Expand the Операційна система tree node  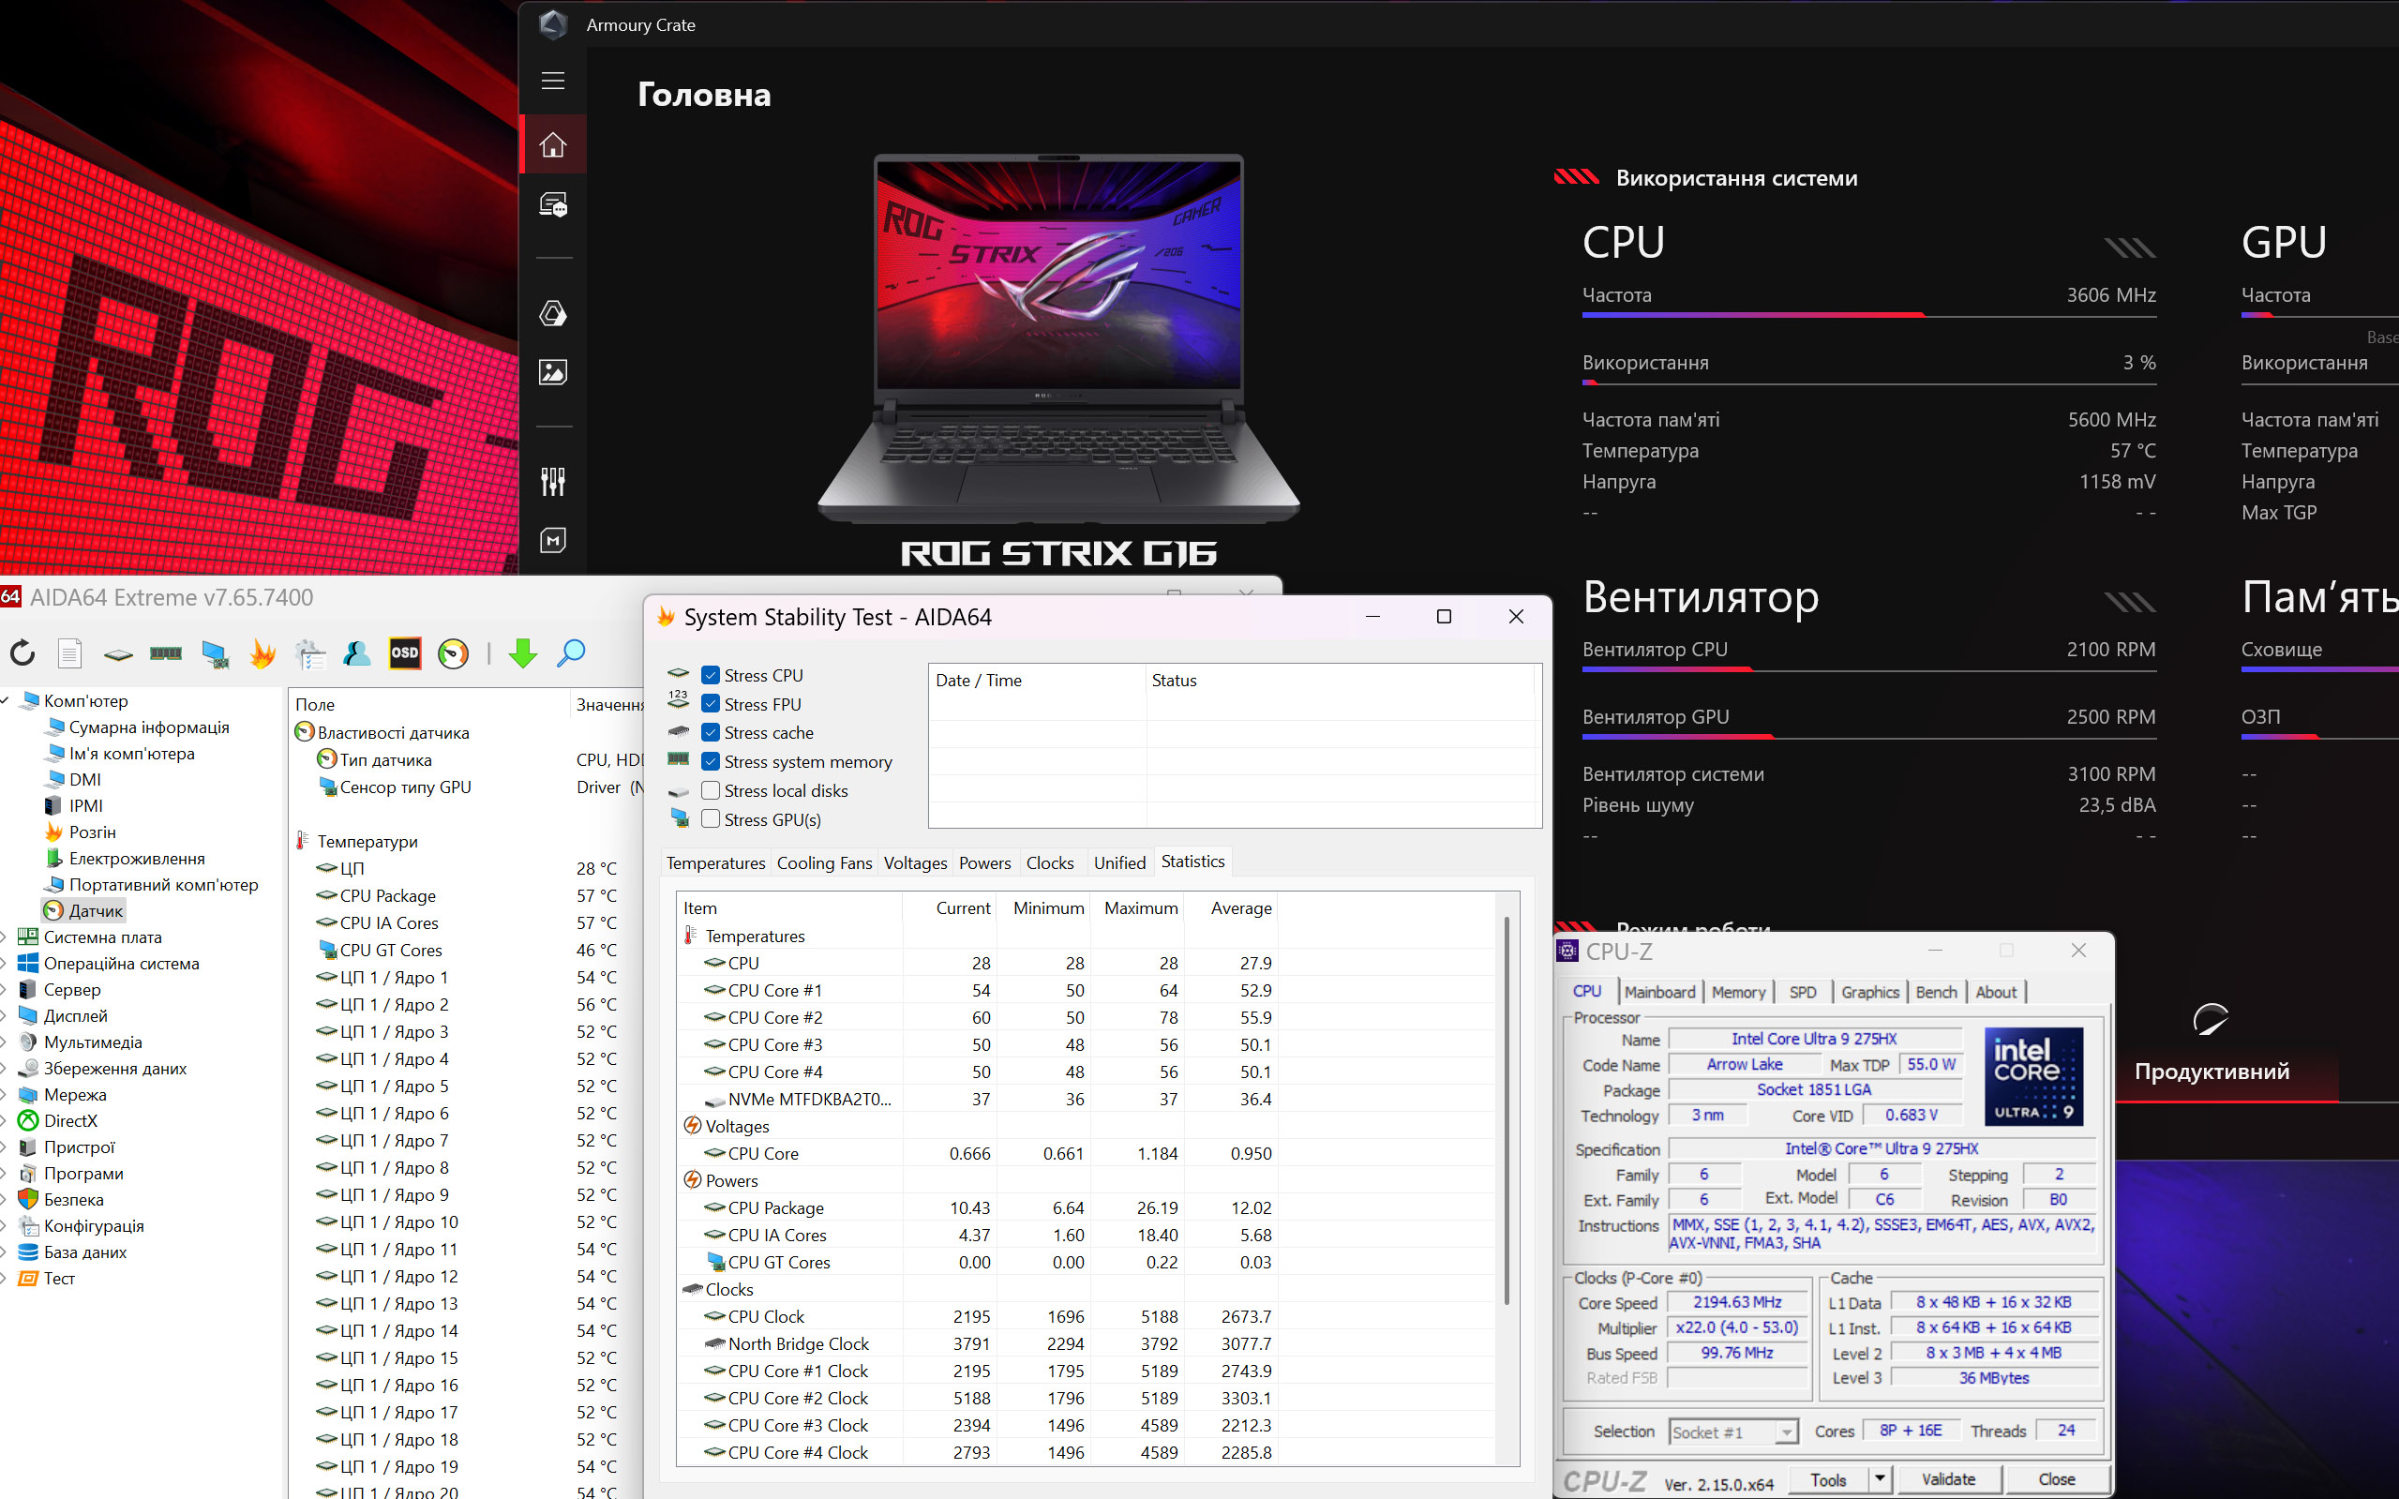point(5,964)
